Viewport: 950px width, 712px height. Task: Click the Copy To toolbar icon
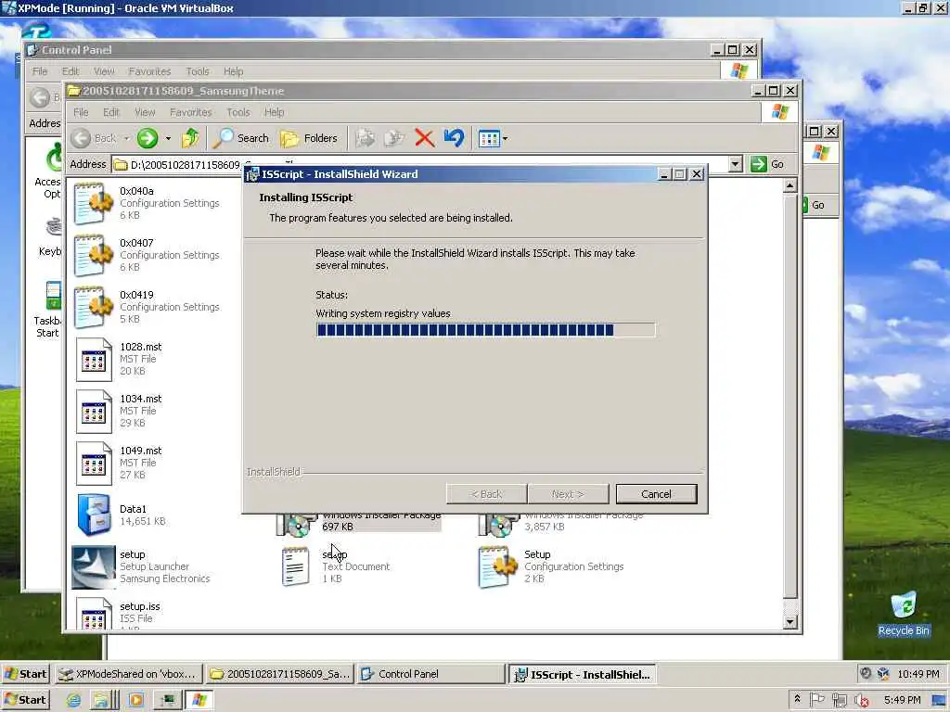(x=393, y=138)
